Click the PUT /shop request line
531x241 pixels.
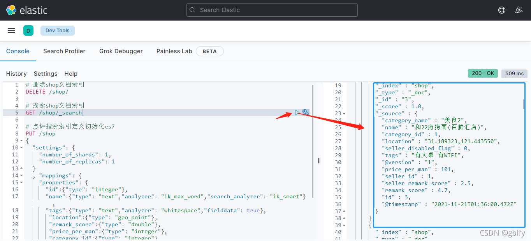click(x=40, y=134)
